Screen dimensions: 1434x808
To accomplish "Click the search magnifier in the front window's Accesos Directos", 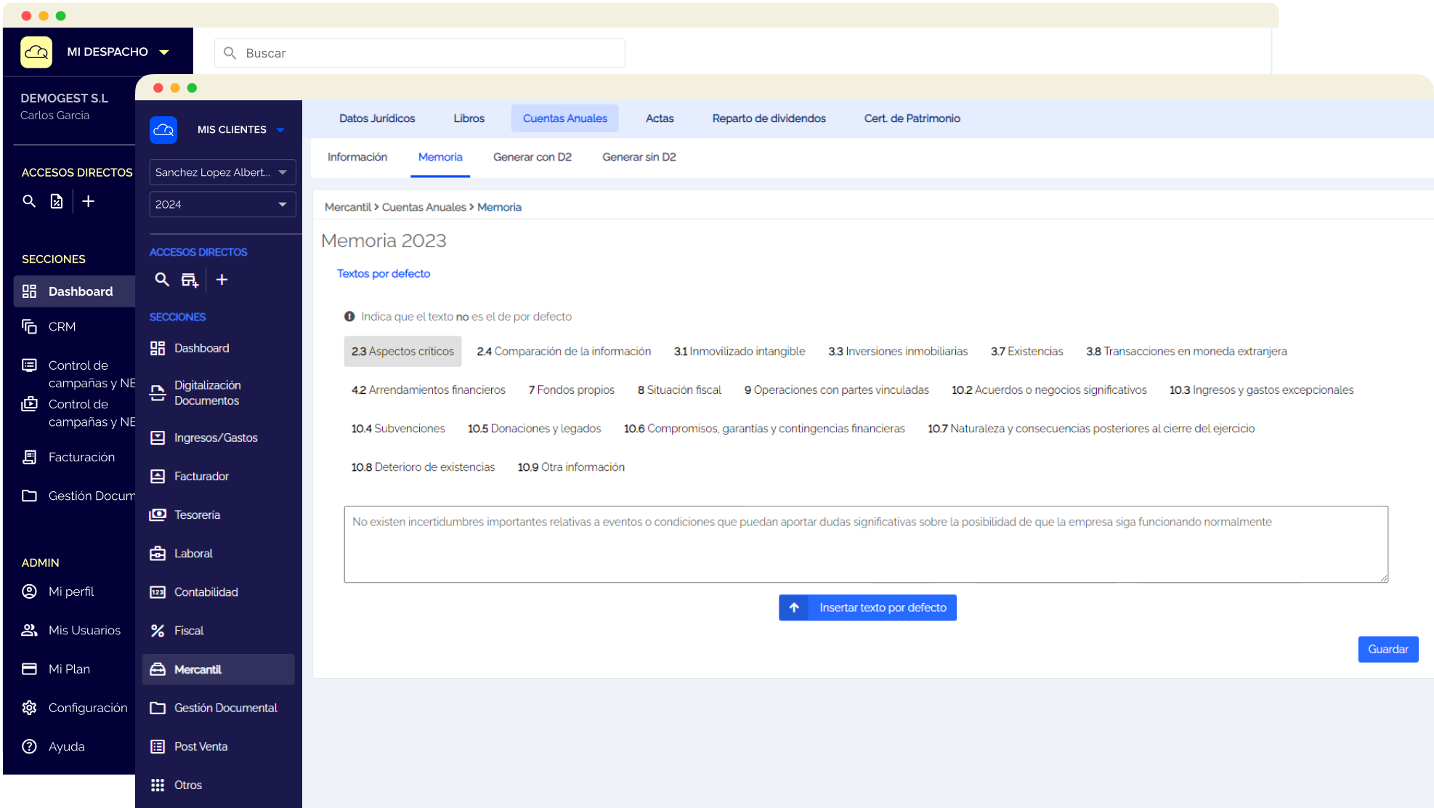I will pyautogui.click(x=162, y=280).
